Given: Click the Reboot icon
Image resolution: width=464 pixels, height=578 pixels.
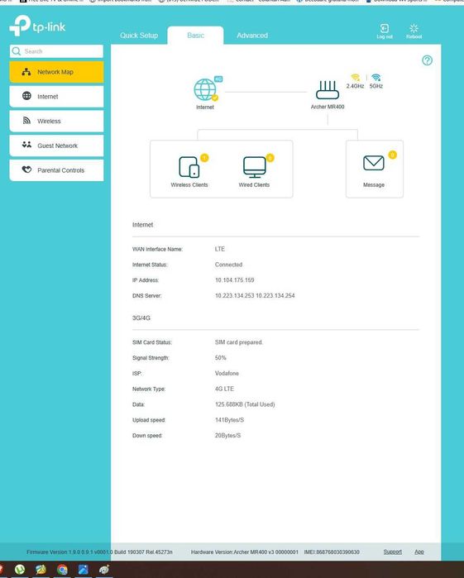Looking at the screenshot, I should pos(414,28).
